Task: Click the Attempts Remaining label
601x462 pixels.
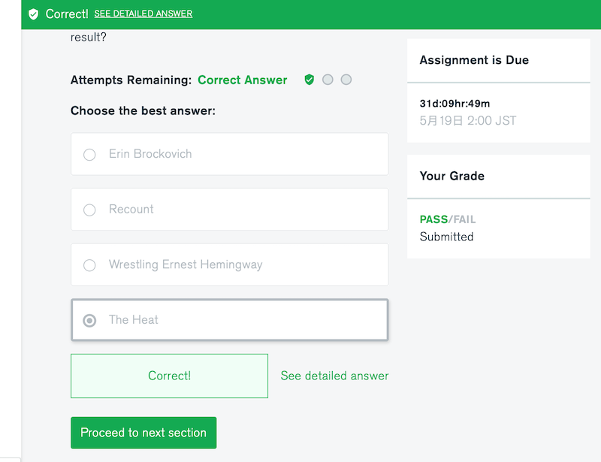Action: point(131,80)
